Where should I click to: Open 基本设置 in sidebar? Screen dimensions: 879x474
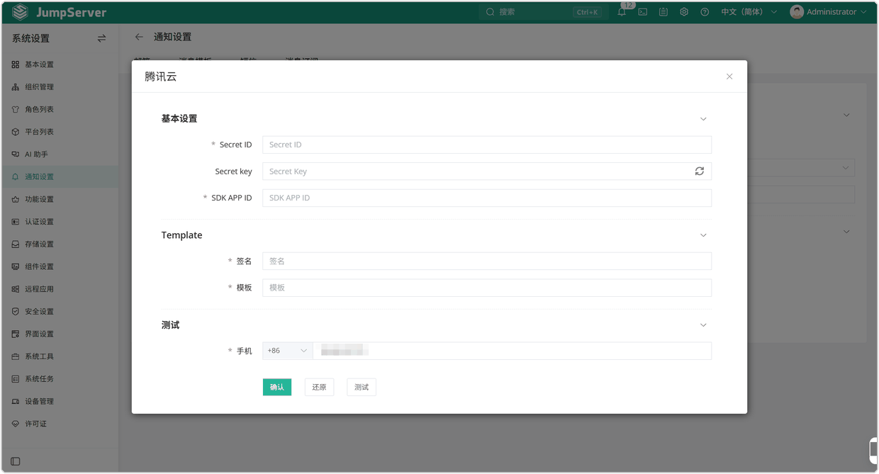pos(60,64)
